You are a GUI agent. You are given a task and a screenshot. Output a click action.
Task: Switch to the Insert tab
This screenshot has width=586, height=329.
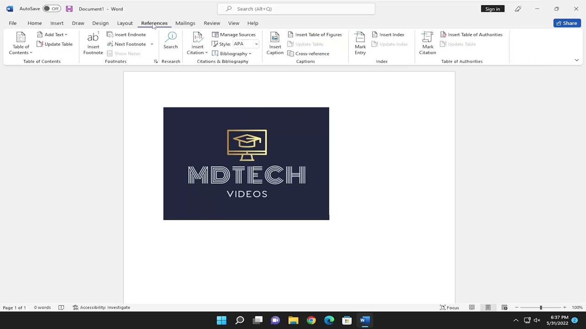pos(57,23)
